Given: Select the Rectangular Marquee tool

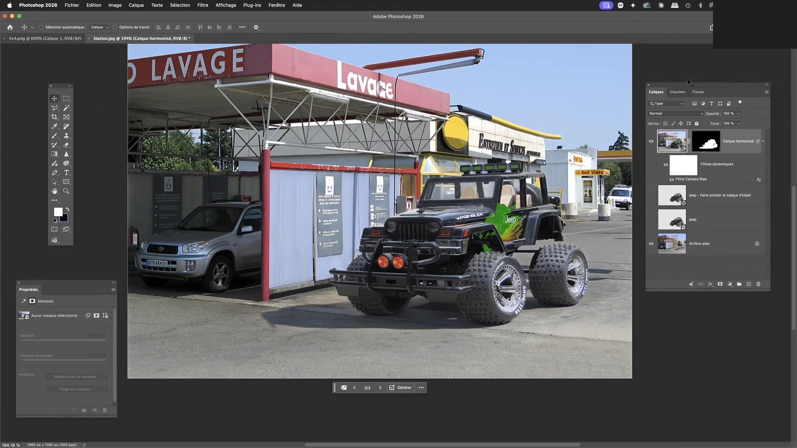Looking at the screenshot, I should (x=66, y=99).
